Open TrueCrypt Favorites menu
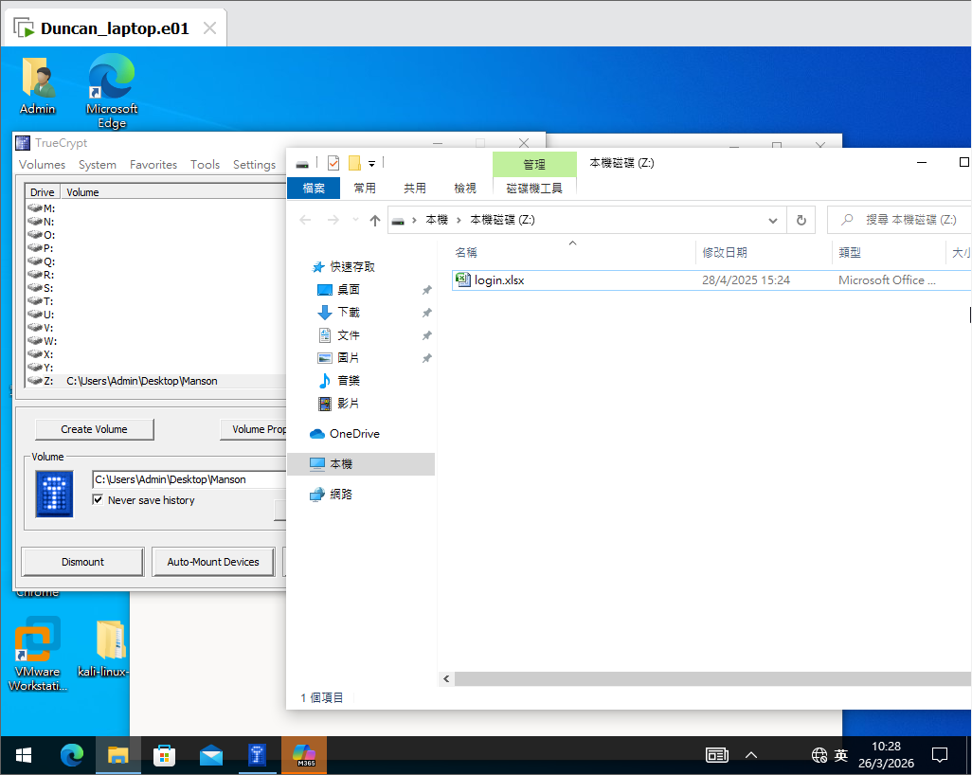 pyautogui.click(x=153, y=164)
